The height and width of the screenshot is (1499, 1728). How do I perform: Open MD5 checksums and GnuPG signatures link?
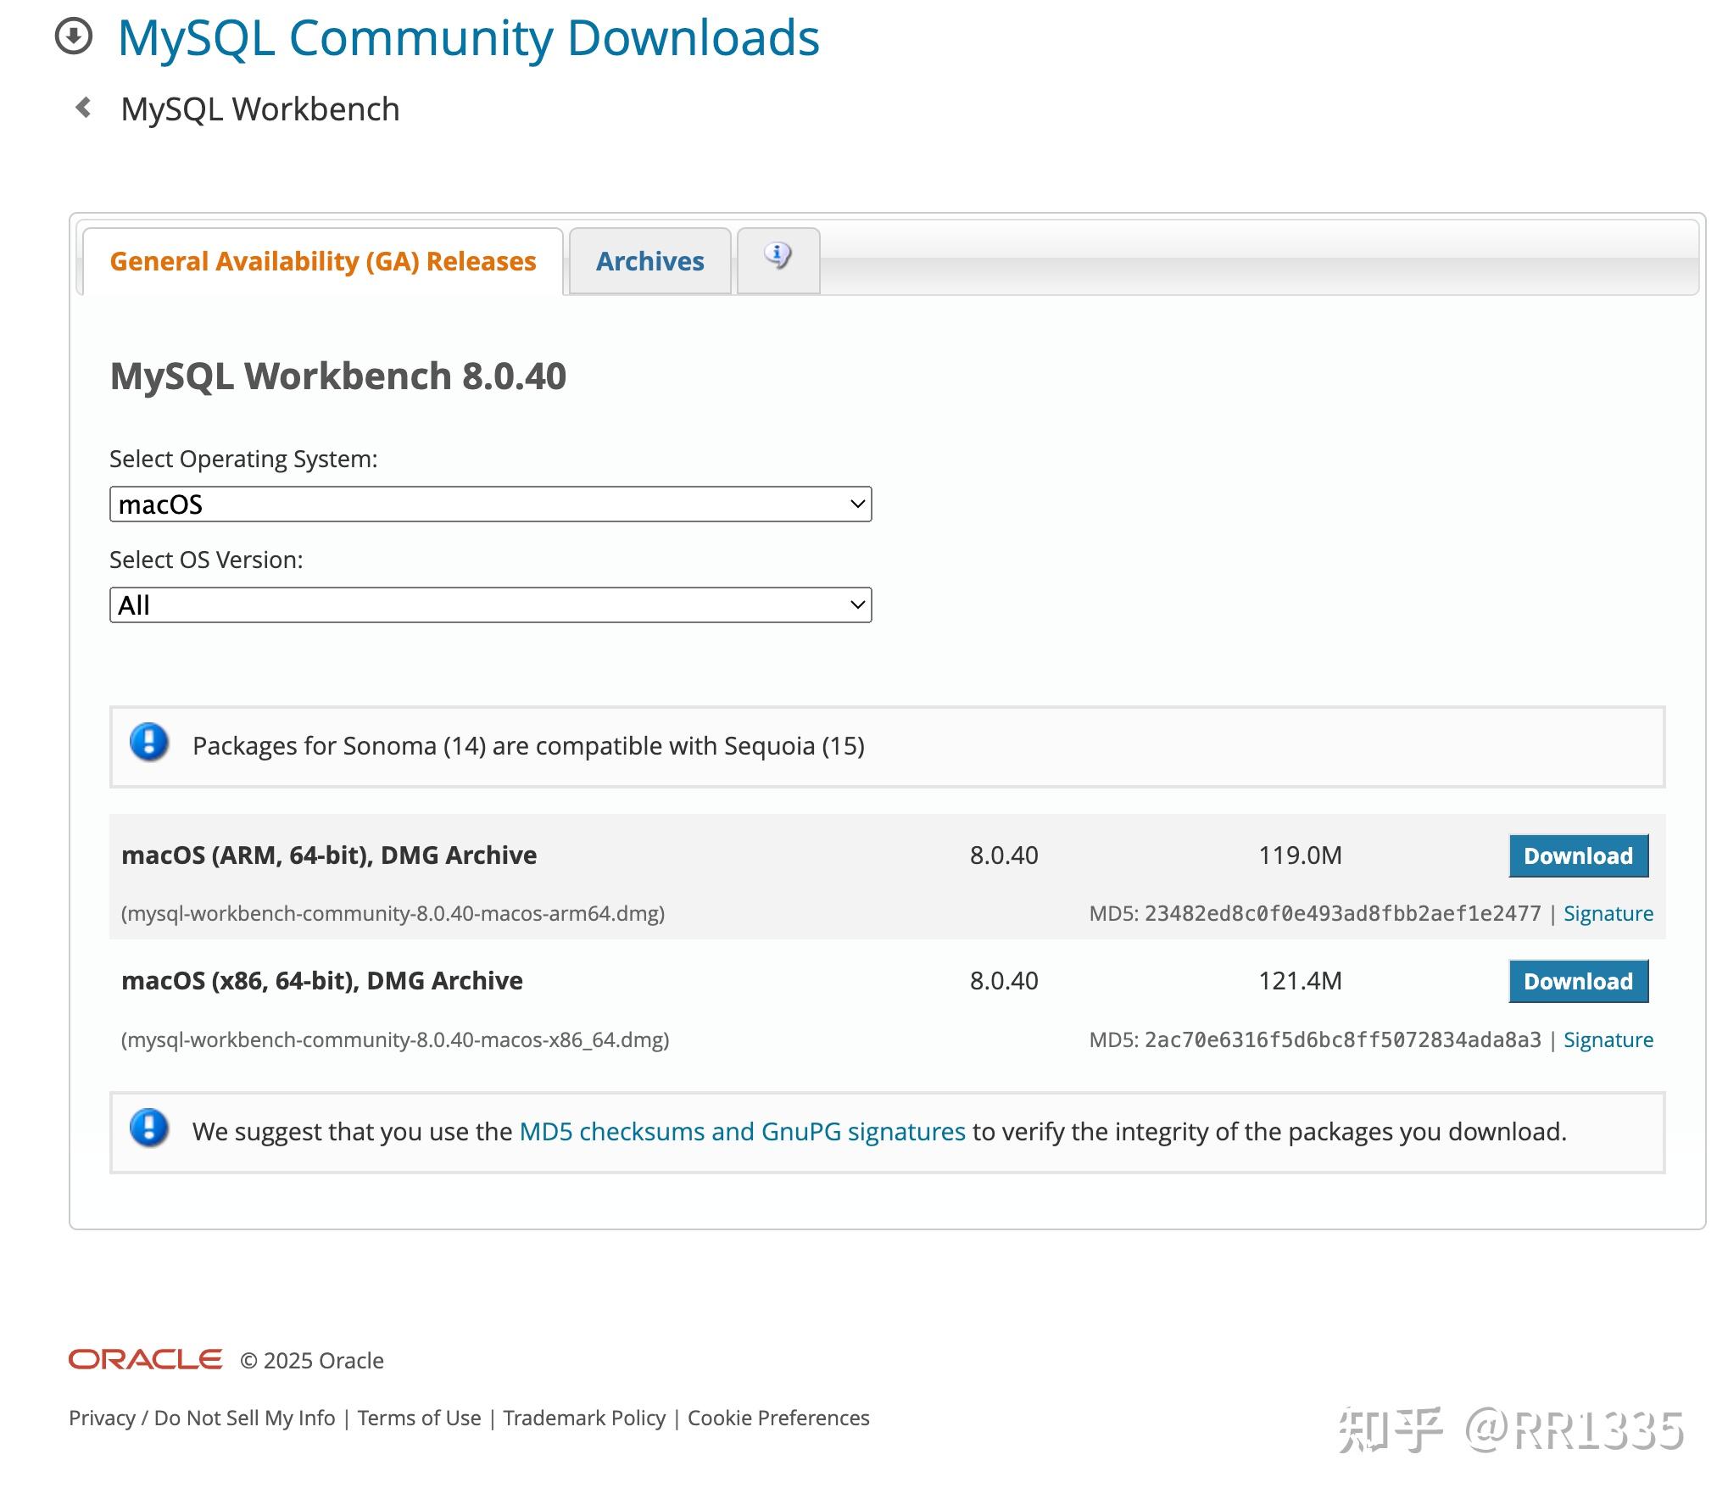pyautogui.click(x=742, y=1131)
